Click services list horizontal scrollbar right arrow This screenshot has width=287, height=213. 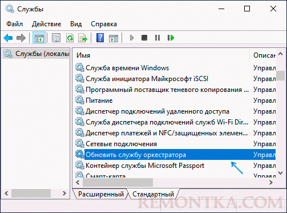271,182
